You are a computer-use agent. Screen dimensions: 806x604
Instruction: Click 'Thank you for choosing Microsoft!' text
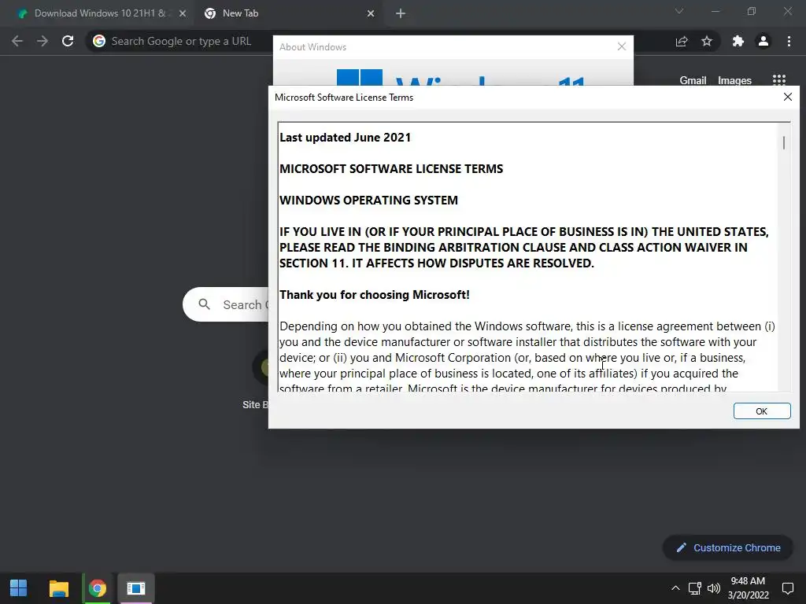[x=374, y=295]
